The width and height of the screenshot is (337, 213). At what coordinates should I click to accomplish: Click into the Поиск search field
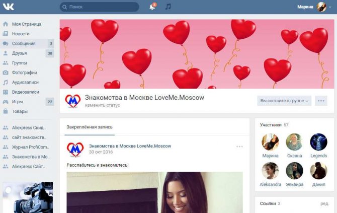(x=99, y=7)
